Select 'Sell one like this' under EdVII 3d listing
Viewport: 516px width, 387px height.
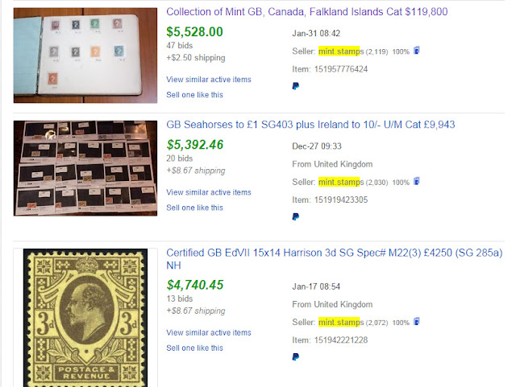[194, 348]
